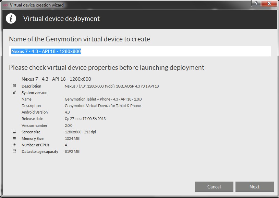Screen dimensions: 279x198
Task: Click the 'Android Version' label
Action: tap(35, 112)
